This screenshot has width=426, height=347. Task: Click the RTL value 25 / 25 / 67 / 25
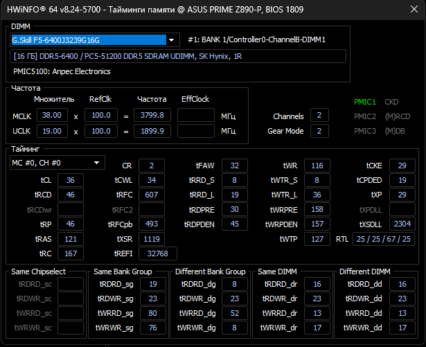(x=384, y=239)
